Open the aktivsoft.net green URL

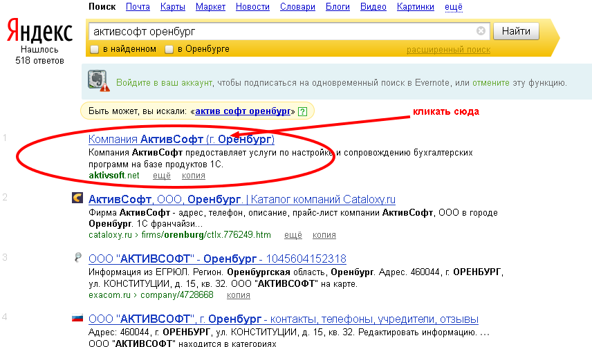(x=114, y=176)
